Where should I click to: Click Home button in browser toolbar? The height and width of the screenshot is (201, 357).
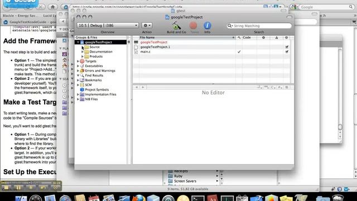[x=53, y=7]
